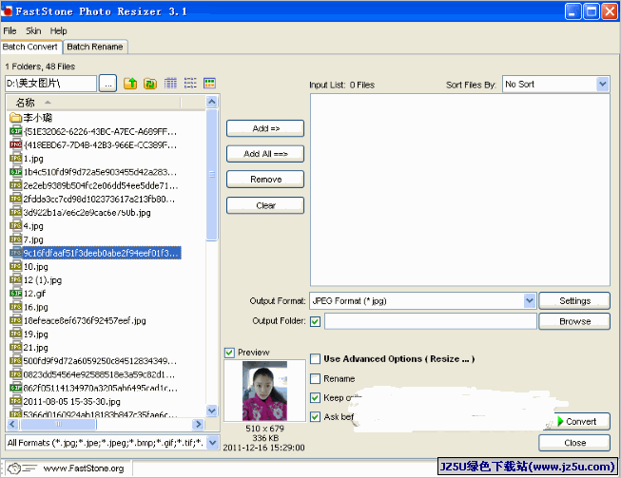The height and width of the screenshot is (478, 621).
Task: Open the File menu
Action: click(10, 30)
